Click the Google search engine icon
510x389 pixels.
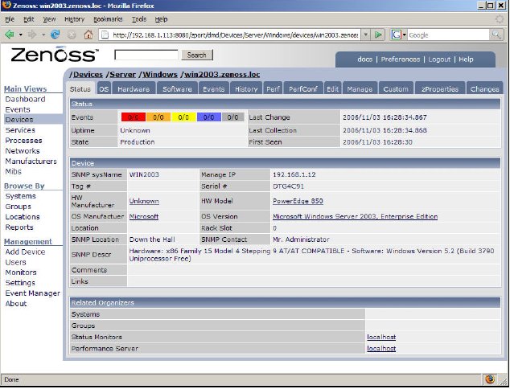coord(396,35)
